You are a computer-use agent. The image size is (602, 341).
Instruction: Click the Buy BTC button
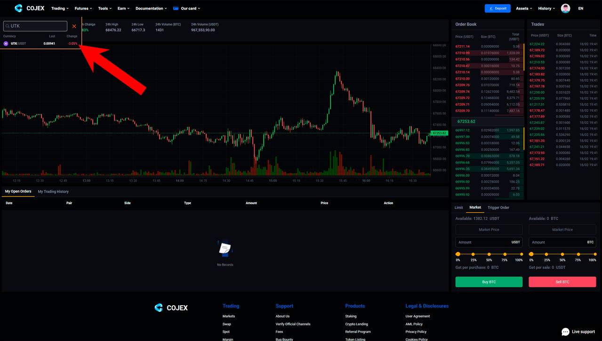pos(489,282)
